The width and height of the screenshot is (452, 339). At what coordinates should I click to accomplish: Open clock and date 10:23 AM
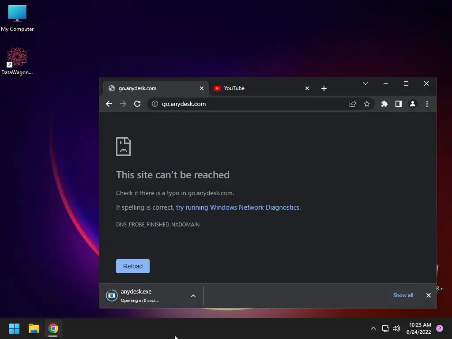pos(418,328)
